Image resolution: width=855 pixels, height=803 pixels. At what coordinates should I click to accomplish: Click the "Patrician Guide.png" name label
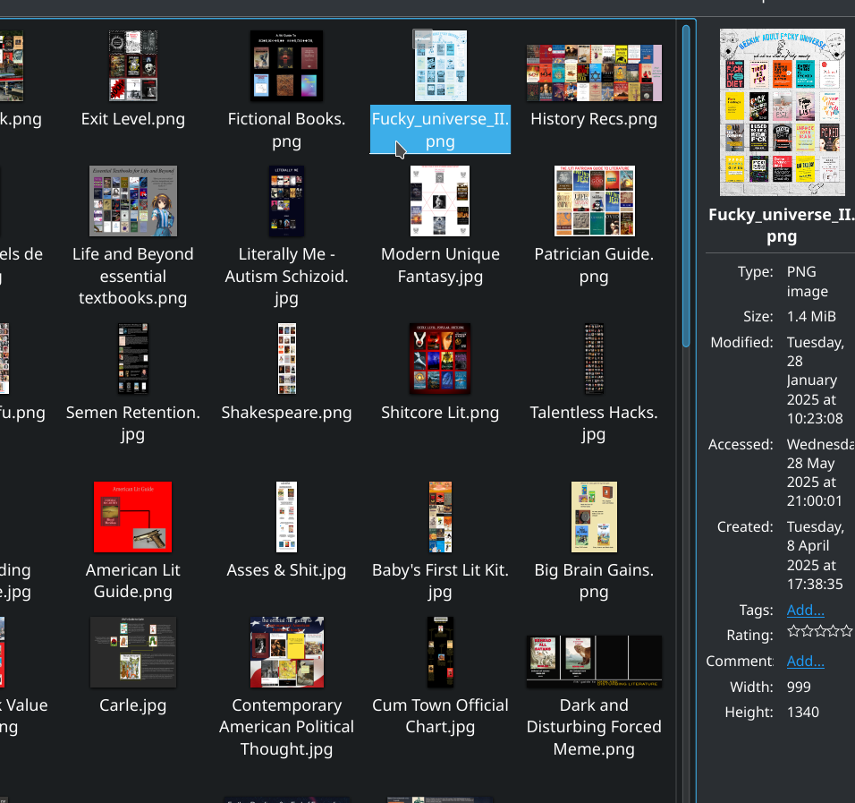click(594, 265)
